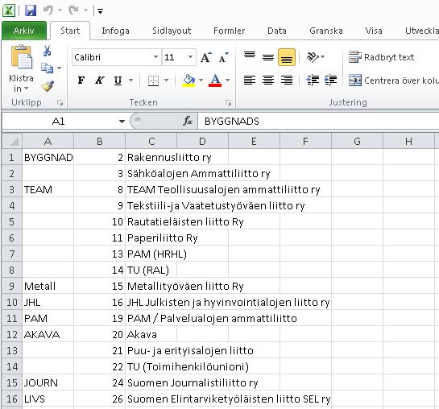Select cell containing Rakennusliitto ry
The height and width of the screenshot is (409, 439).
151,157
